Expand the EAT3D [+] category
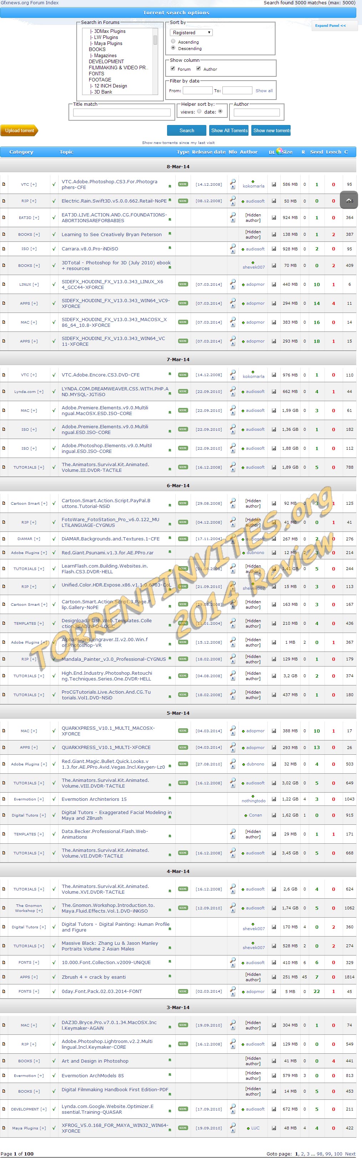Screen dimensions: 362x1158 pyautogui.click(x=29, y=218)
